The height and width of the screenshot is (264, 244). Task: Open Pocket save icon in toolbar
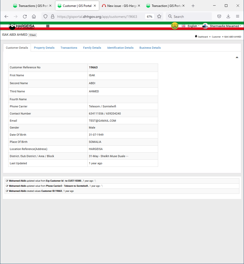pyautogui.click(x=219, y=17)
